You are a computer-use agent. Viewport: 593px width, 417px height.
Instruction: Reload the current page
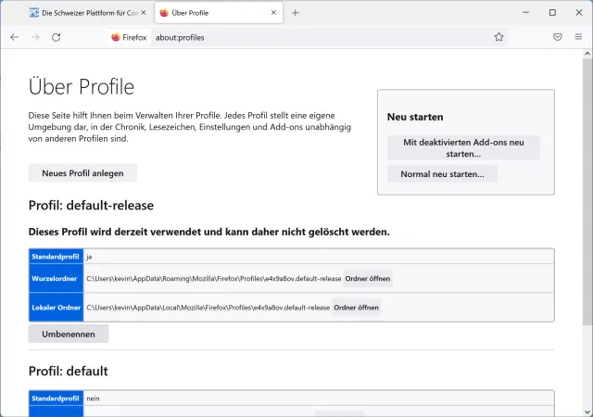(x=57, y=37)
